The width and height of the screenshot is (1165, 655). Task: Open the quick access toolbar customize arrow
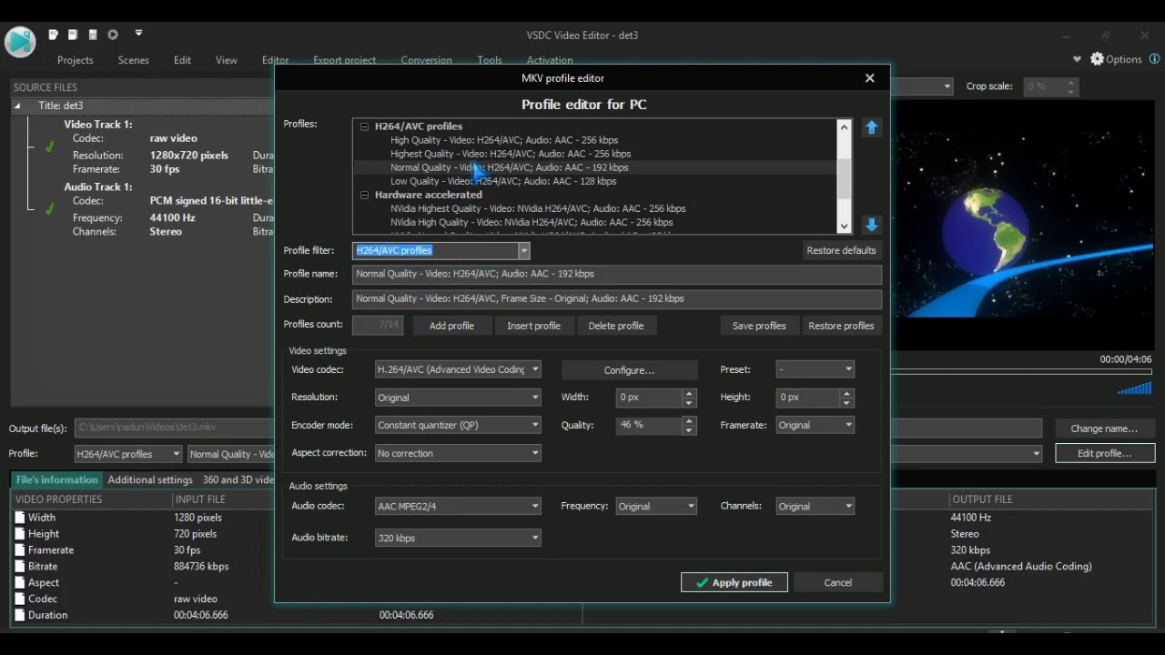138,34
